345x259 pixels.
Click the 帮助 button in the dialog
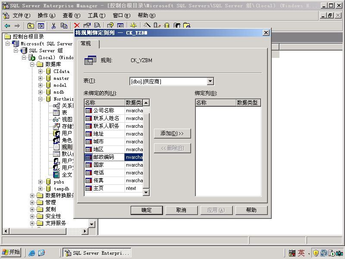point(251,210)
